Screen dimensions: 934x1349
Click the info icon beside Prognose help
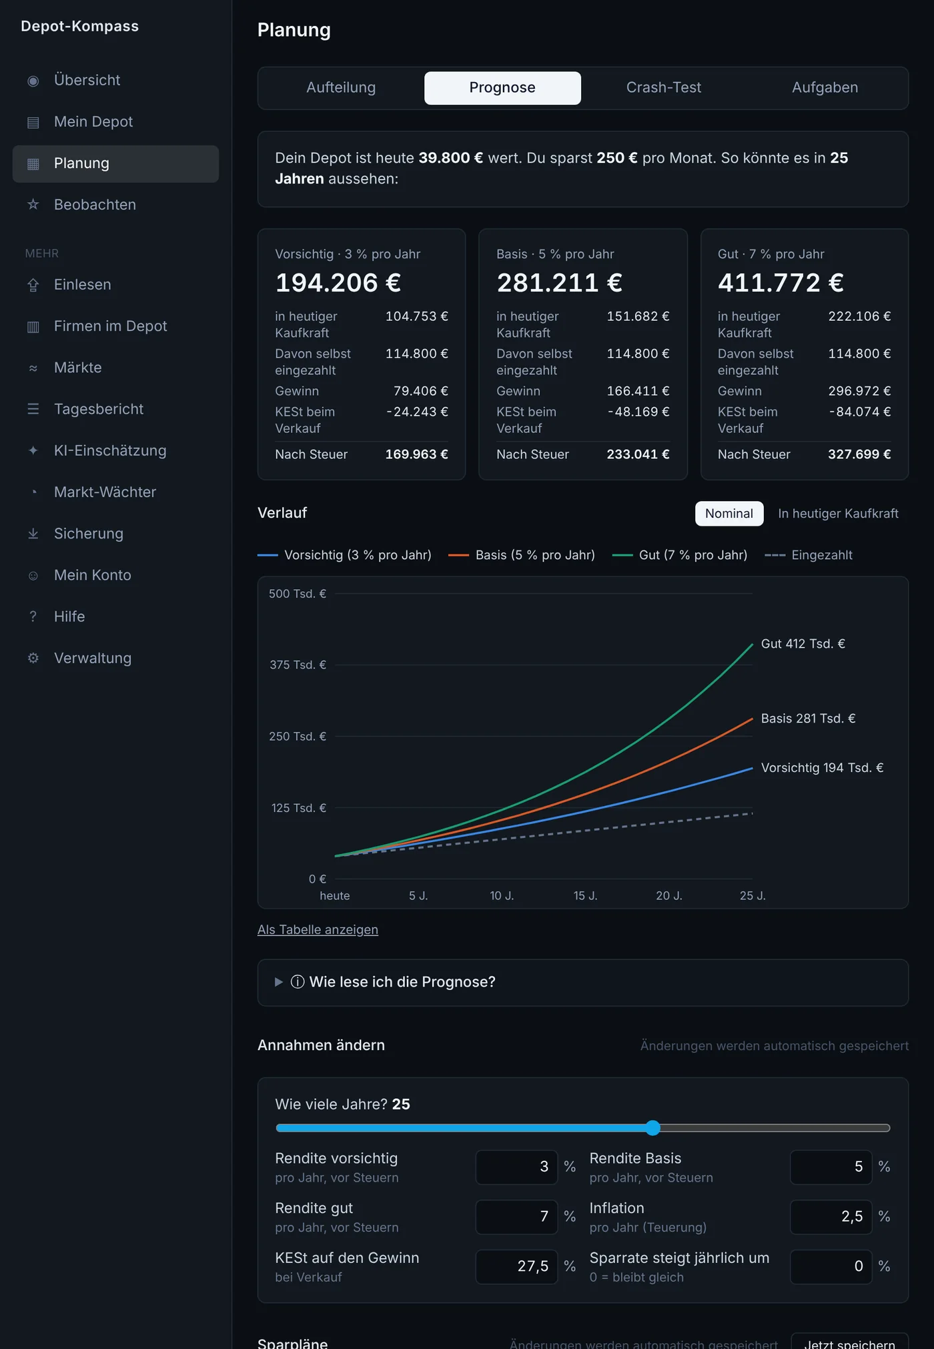(298, 982)
